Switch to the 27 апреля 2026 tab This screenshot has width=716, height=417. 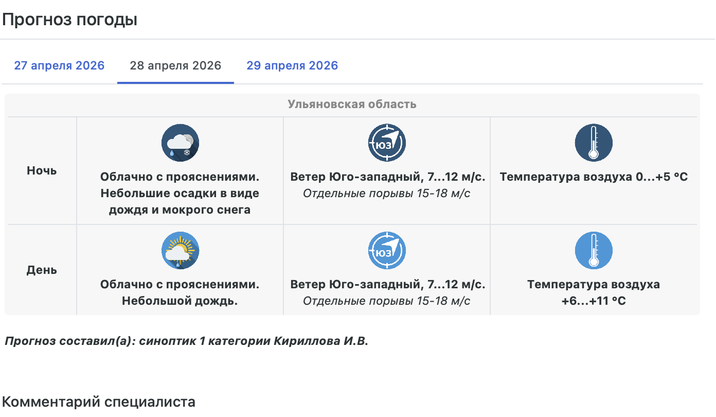point(59,66)
